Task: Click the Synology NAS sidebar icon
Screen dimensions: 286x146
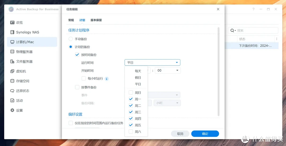Action: click(x=12, y=32)
